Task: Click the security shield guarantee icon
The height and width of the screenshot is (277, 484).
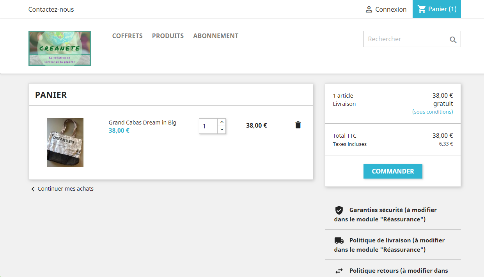Action: (x=339, y=210)
